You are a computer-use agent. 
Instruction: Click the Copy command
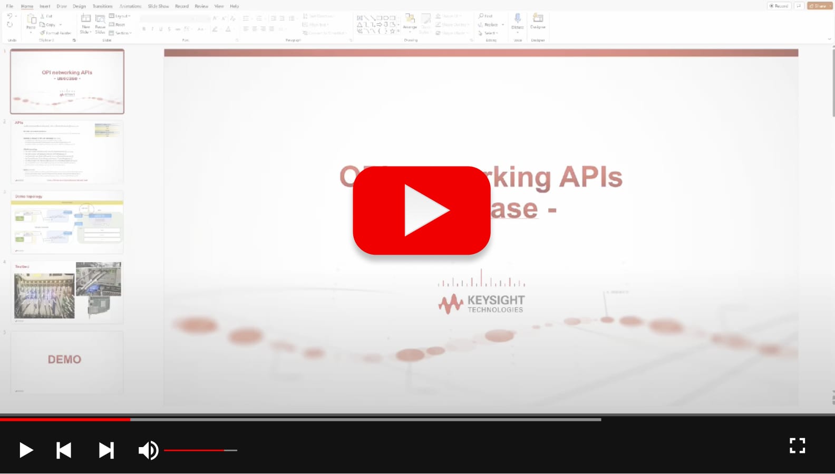pos(47,25)
